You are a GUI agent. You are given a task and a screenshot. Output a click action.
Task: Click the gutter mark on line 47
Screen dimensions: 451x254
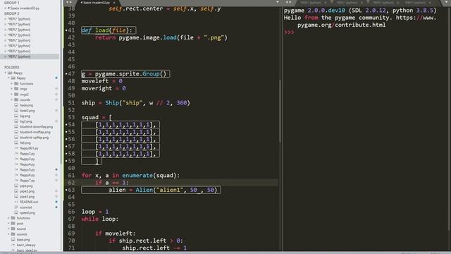pyautogui.click(x=66, y=73)
